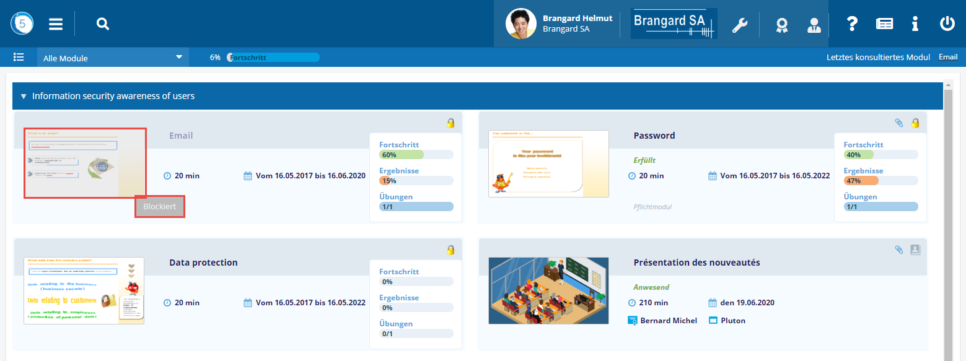Open the hamburger main menu
This screenshot has width=966, height=361.
56,24
